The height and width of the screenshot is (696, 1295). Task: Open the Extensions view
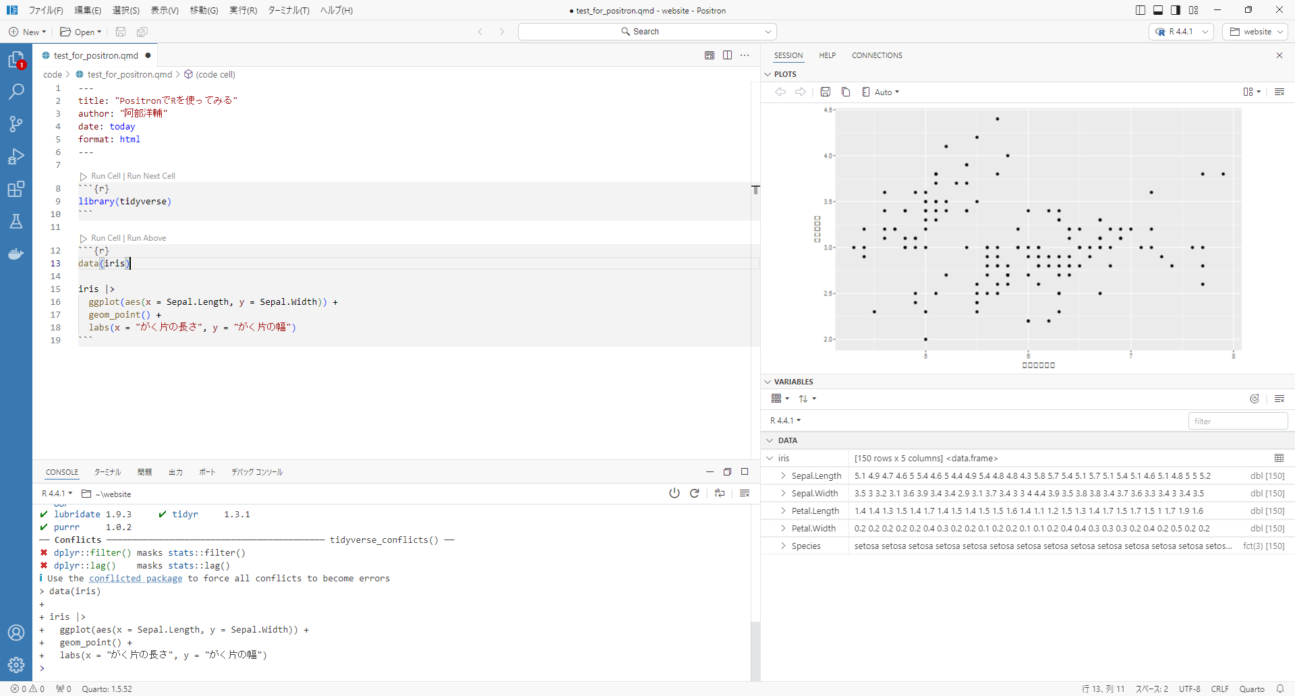16,189
